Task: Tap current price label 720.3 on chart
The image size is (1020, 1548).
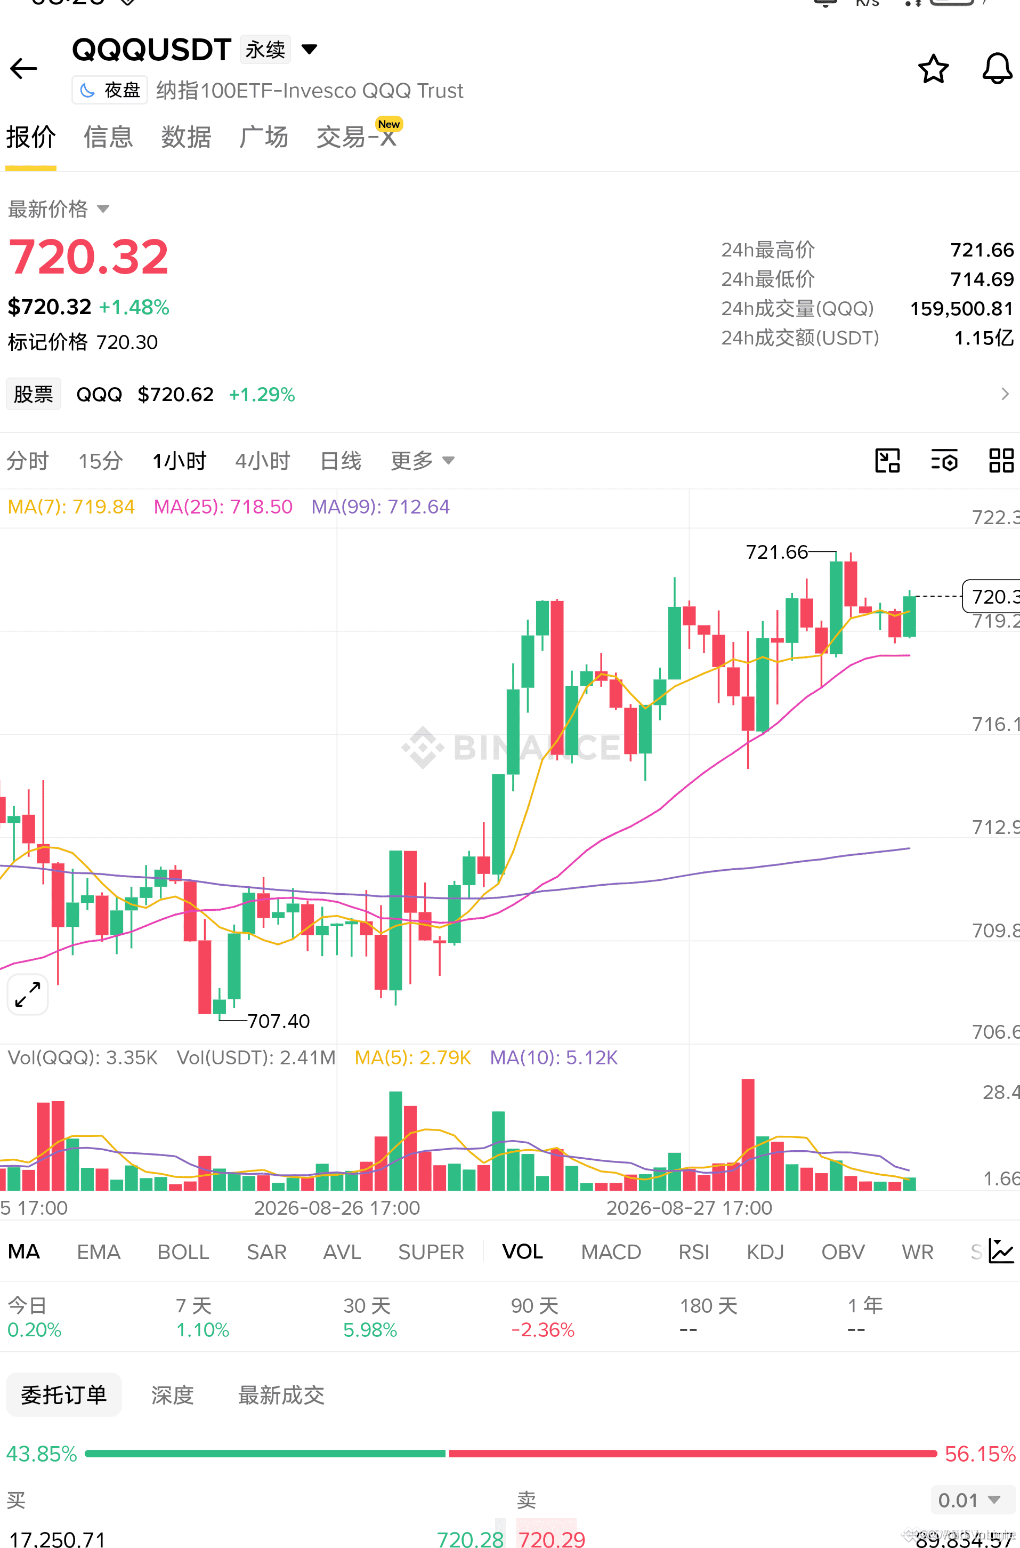Action: click(991, 596)
